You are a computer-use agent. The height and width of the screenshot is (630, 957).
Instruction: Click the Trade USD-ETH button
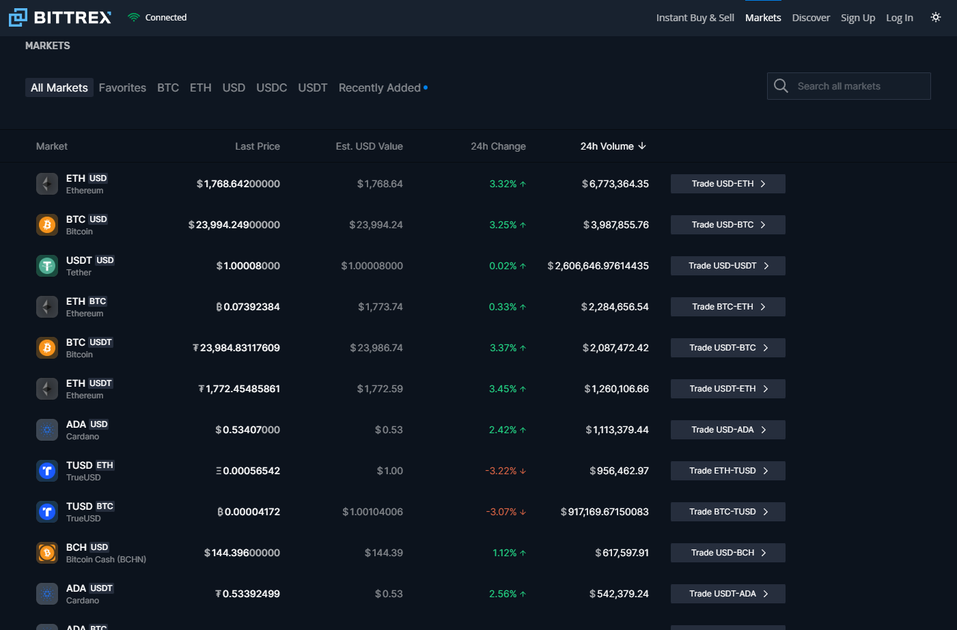(x=728, y=184)
